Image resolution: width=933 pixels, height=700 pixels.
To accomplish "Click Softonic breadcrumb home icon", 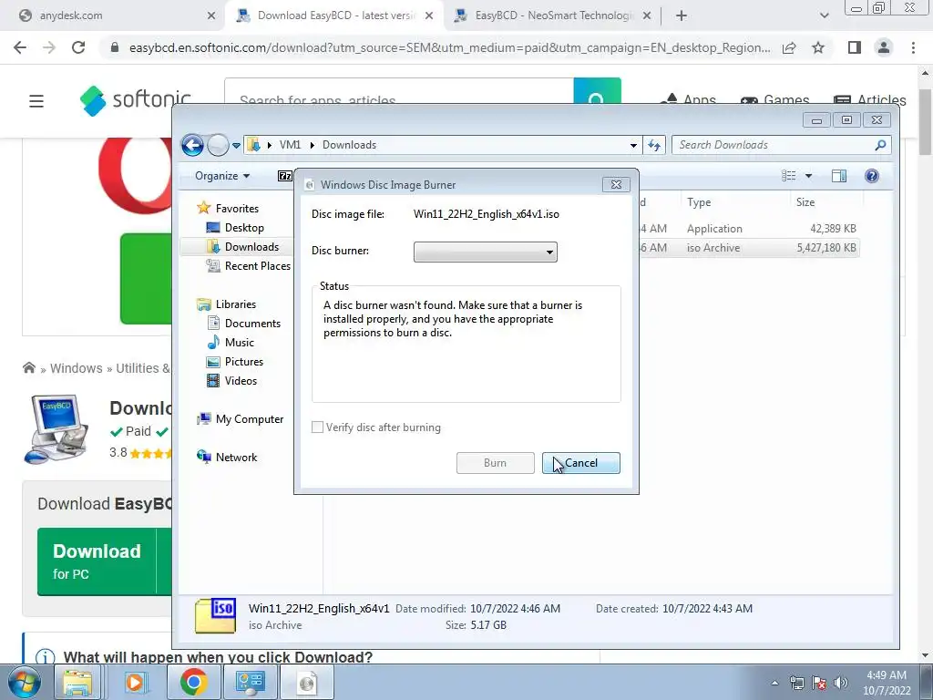I will click(x=28, y=368).
